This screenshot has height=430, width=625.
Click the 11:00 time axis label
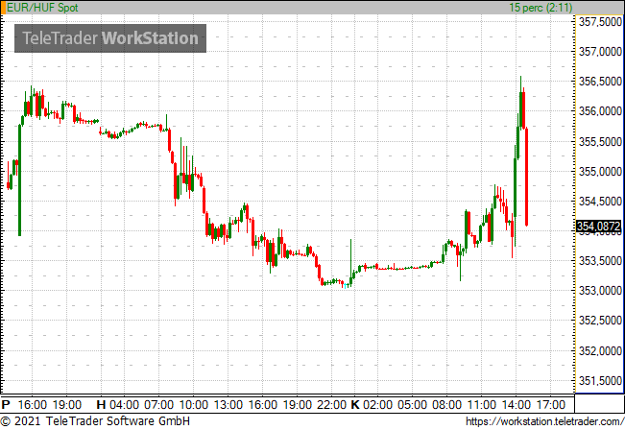point(482,405)
